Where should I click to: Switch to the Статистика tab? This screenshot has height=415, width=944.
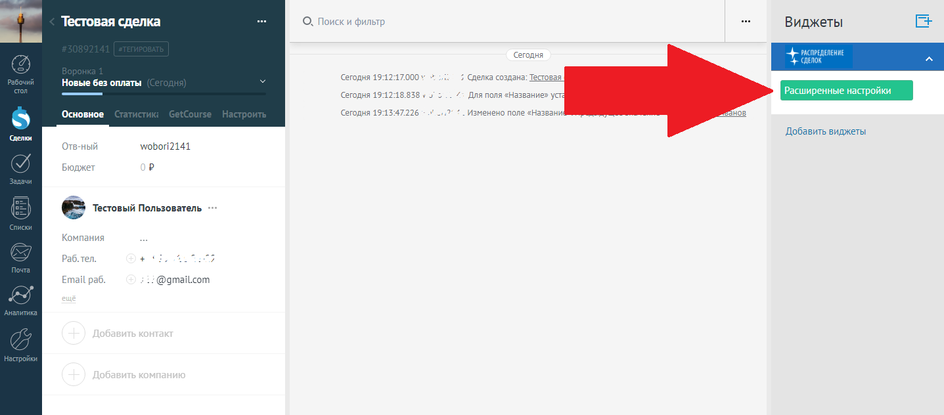[136, 114]
